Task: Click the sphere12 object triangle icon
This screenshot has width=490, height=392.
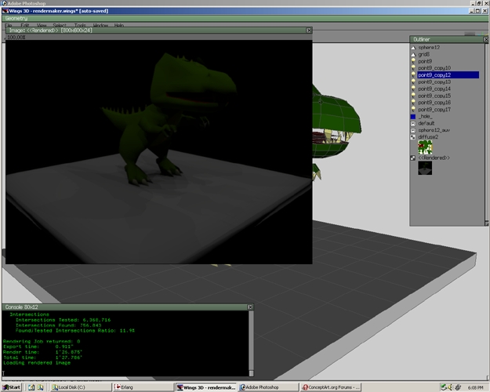Action: 413,48
